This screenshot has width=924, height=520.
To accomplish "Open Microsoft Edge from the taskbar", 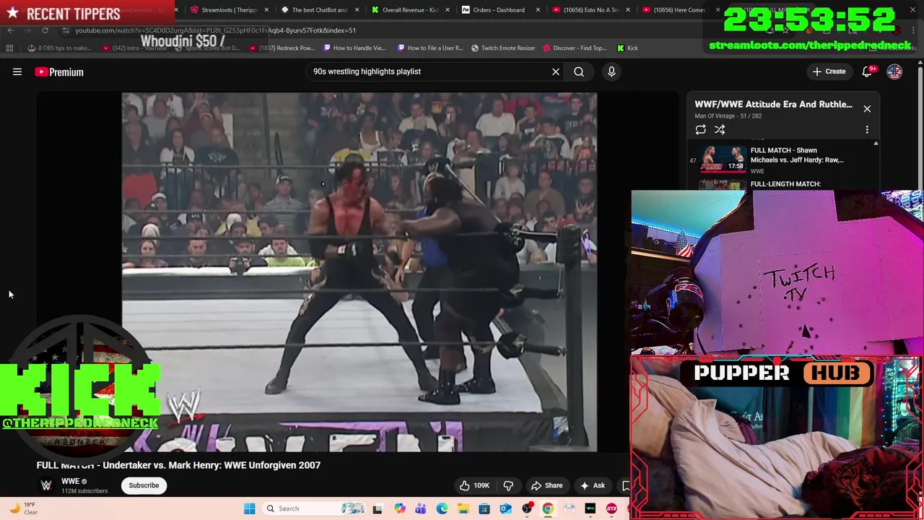I will click(442, 508).
